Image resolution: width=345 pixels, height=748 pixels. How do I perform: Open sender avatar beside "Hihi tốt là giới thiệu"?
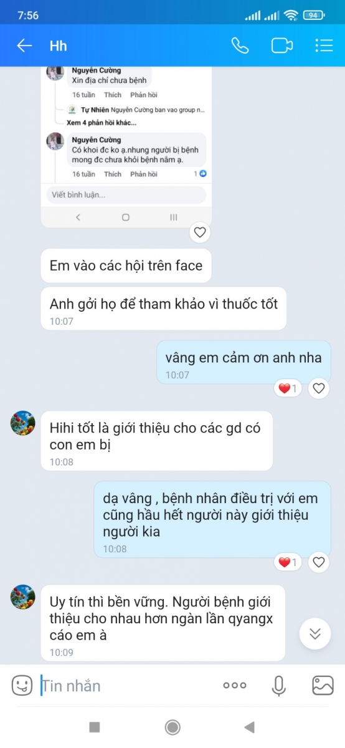coord(23,423)
